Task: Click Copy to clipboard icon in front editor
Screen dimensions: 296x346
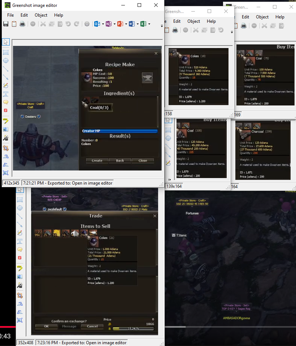Action: pos(14,24)
